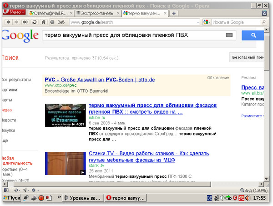Expand the quick launch chevron
273x206 pixels.
59,197
